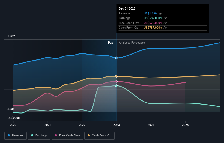224x143 pixels.
Task: Toggle the Cash From Op legend series
Action: pos(99,136)
